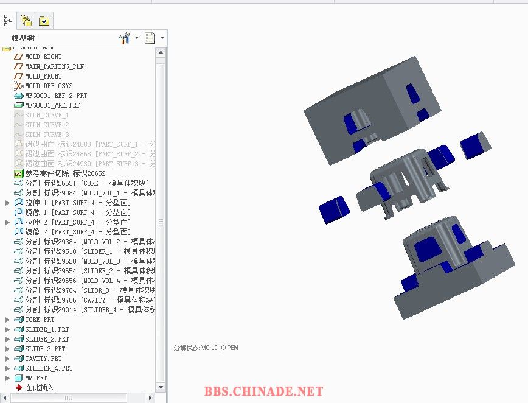Open dropdown arrow next to Settings tool

(137, 38)
